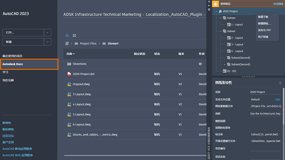Click the breadcrumb root project icon
Image resolution: width=285 pixels, height=160 pixels.
click(x=67, y=44)
